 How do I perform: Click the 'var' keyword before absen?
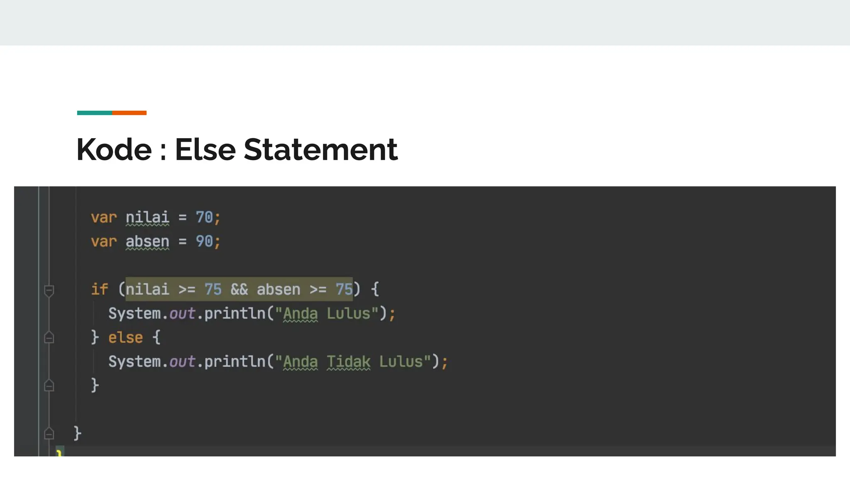tap(104, 241)
